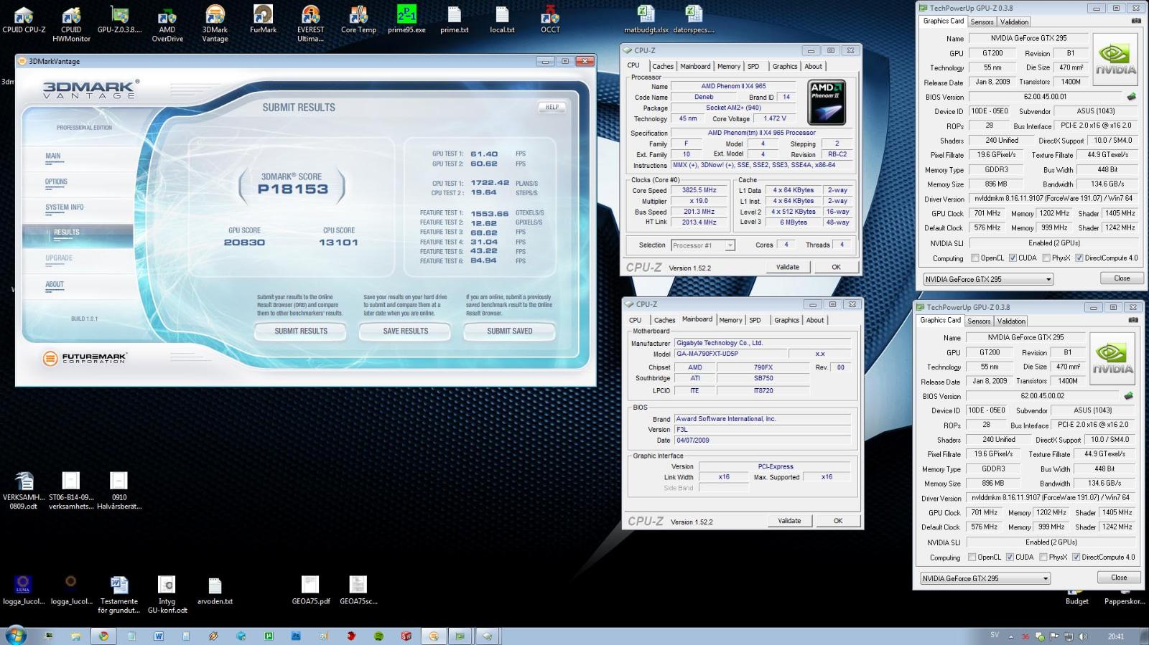Launch the 3DMark Vantage desktop shortcut
This screenshot has width=1149, height=645.
(215, 23)
